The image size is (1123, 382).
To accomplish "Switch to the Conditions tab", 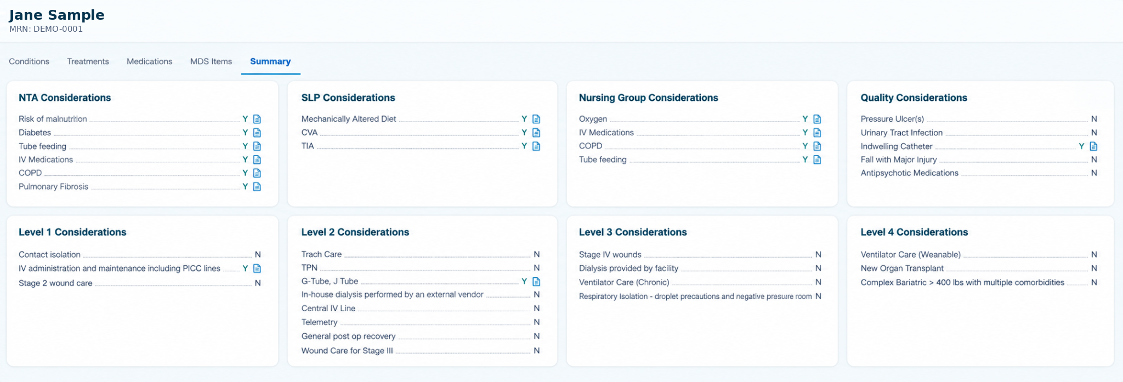I will click(29, 61).
